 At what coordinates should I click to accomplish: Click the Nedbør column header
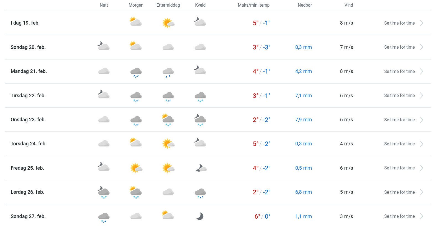[305, 5]
